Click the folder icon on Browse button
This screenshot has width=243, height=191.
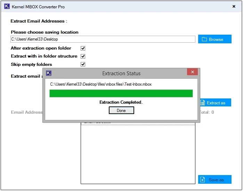click(x=204, y=39)
